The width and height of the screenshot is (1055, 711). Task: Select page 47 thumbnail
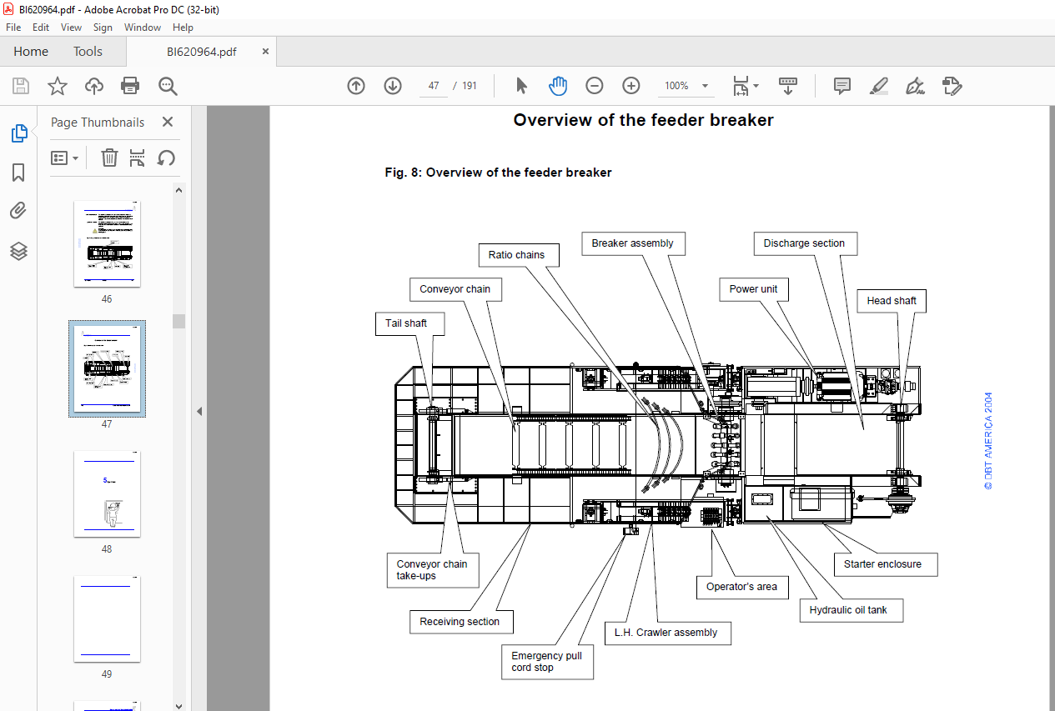[107, 369]
